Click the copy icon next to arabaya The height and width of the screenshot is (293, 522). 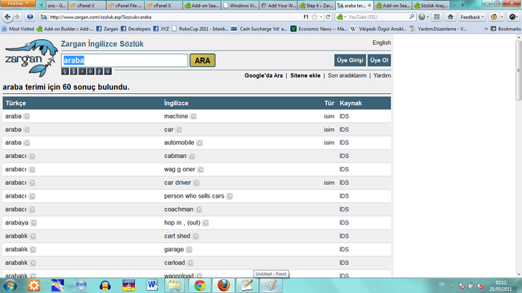tap(34, 223)
